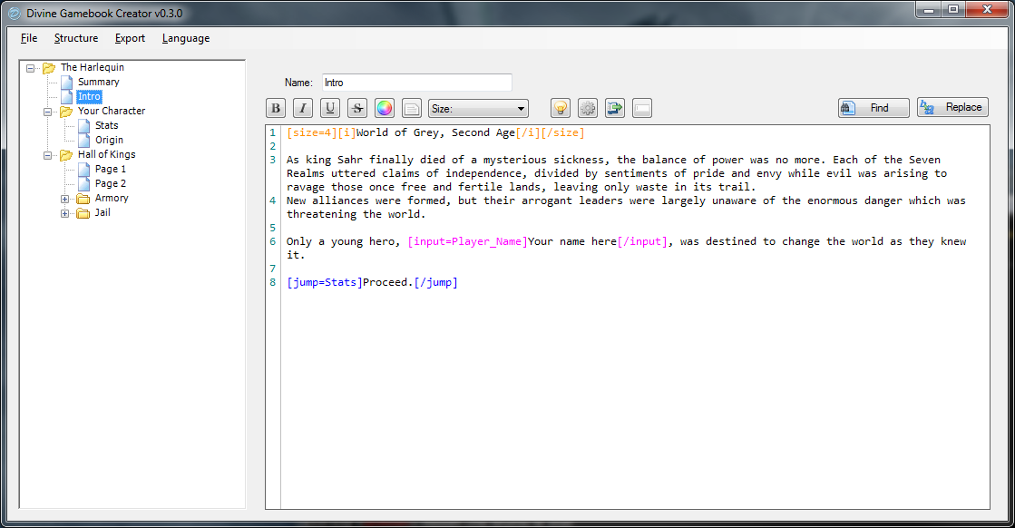Click the [size=4] tag on line 1
Screen dimensions: 1015x528
click(312, 132)
